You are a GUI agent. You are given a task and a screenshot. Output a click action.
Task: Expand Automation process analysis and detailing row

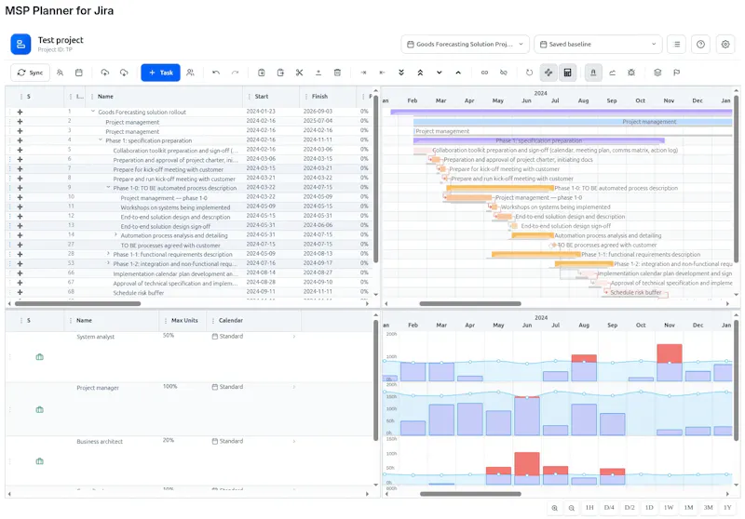(115, 234)
